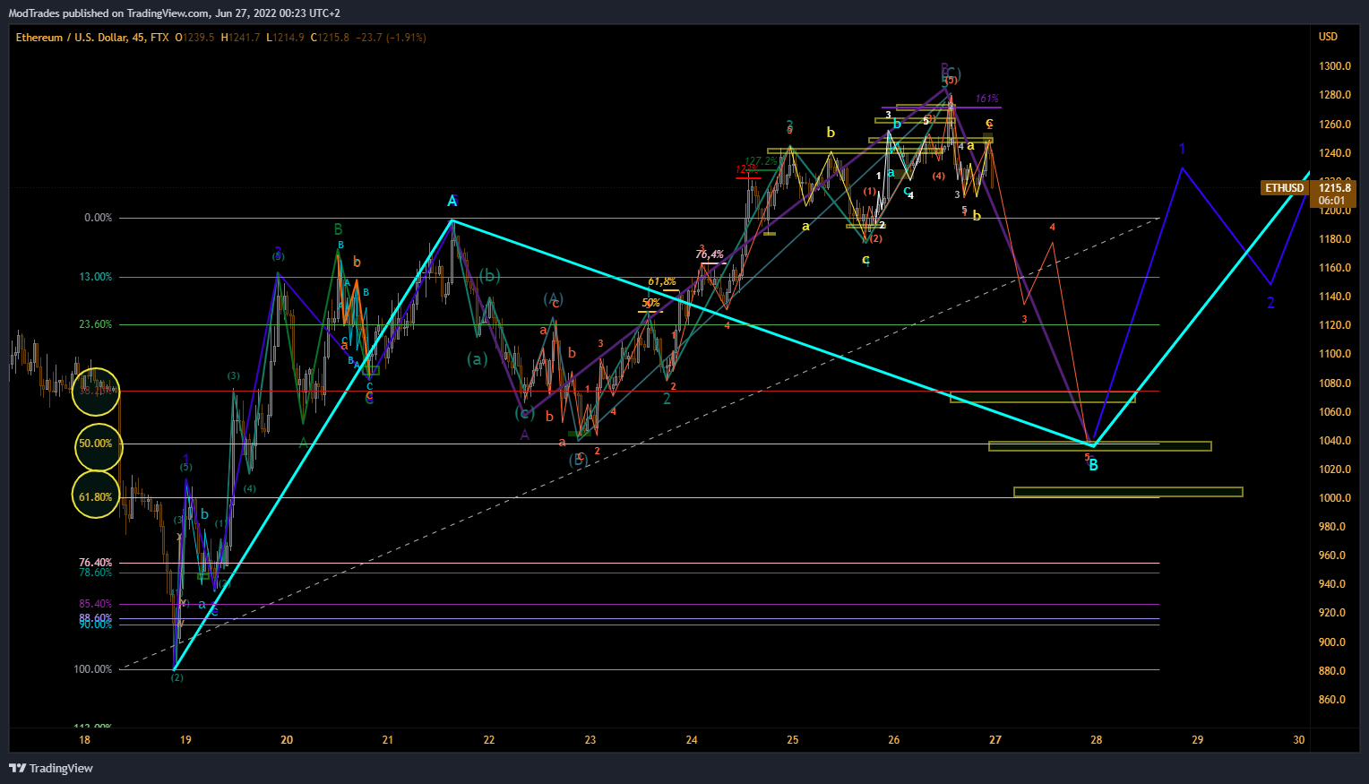Click the ETHUSD symbol tag on price axis
The height and width of the screenshot is (784, 1369).
1284,188
